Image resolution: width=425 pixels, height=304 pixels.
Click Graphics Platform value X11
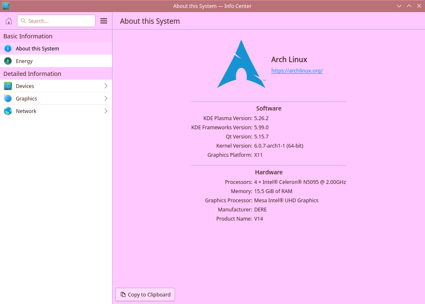pyautogui.click(x=258, y=155)
